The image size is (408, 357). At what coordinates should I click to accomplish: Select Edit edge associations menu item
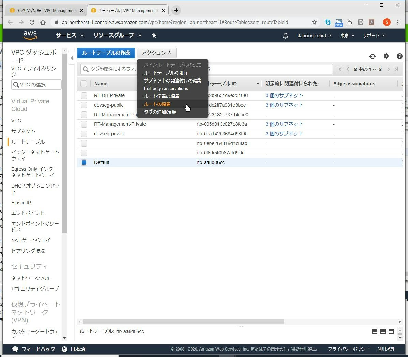pos(166,88)
